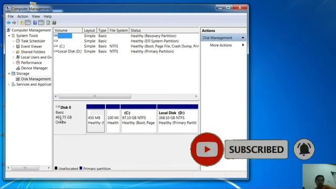
Task: Click the Forward arrow toolbar icon
Action: coord(14,23)
